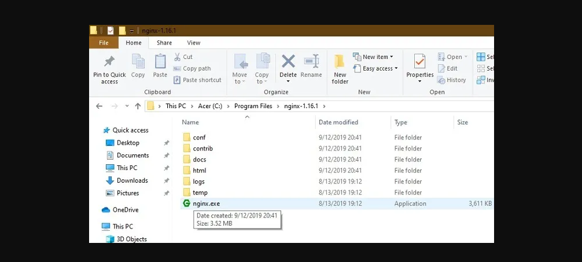
Task: Select the conf folder
Action: (199, 137)
